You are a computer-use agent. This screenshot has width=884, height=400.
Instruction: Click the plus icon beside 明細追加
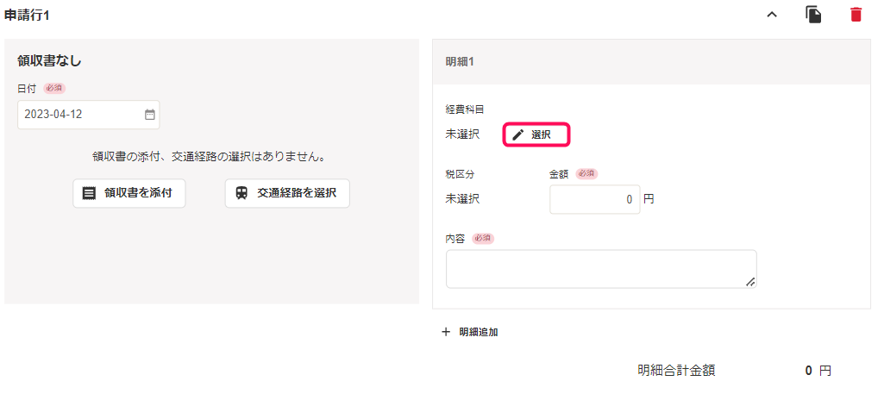coord(446,332)
